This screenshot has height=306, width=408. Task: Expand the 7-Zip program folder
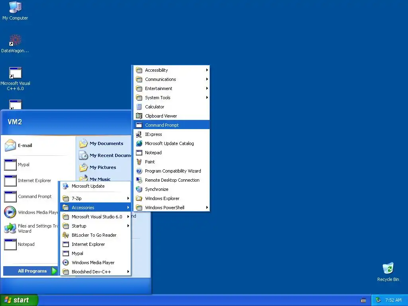point(96,198)
